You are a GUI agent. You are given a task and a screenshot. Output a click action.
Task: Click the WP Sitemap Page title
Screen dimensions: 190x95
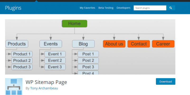46,82
